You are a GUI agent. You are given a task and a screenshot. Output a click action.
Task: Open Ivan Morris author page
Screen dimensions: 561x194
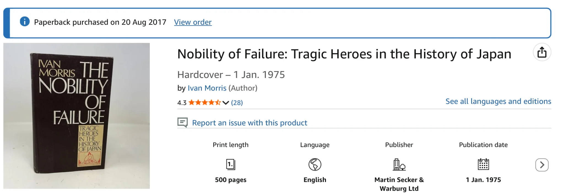click(x=207, y=88)
